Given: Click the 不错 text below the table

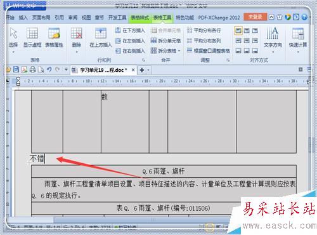Looking at the screenshot, I should point(37,158).
